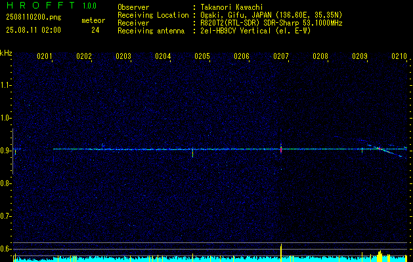Click the 0208 time marker
The width and height of the screenshot is (413, 262).
[x=320, y=56]
